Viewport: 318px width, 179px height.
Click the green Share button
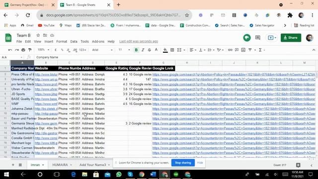(291, 38)
